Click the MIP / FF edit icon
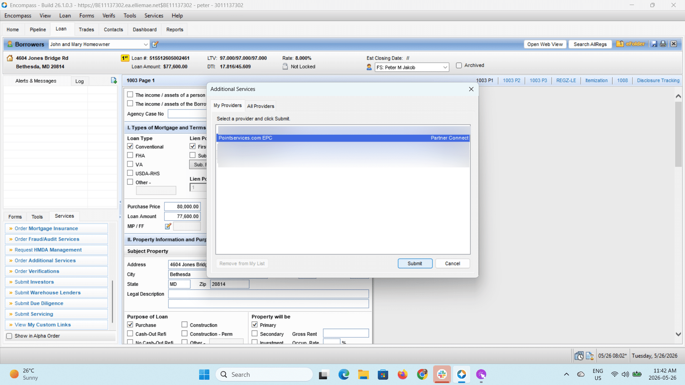Screen dimensions: 685x385 coord(168,226)
